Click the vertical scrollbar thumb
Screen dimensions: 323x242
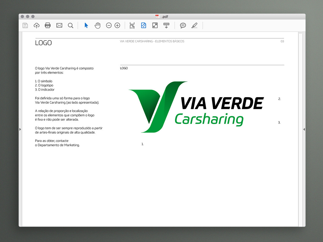(300, 33)
